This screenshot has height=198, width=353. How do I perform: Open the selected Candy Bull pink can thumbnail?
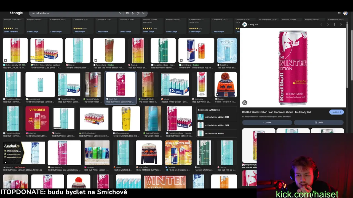(x=121, y=85)
